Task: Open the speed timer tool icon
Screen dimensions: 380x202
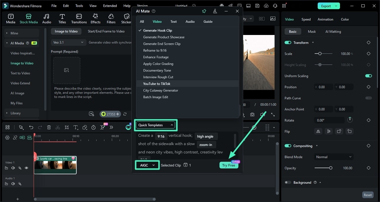Action: (x=93, y=127)
